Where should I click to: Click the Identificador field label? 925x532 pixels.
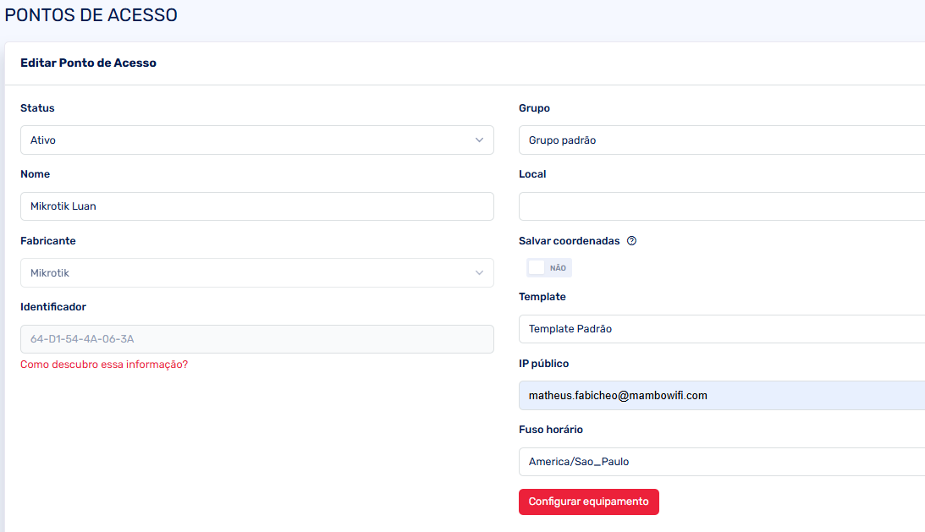click(x=53, y=307)
